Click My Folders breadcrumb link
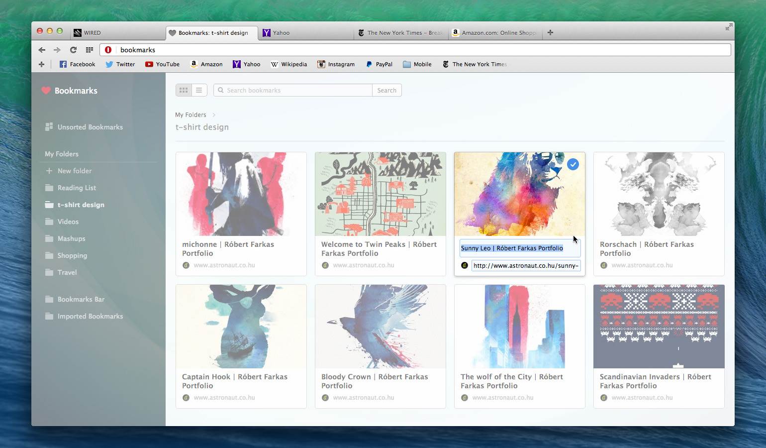Screen dimensions: 766x448 [191, 114]
